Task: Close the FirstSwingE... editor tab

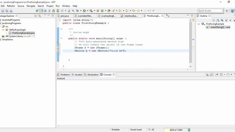Action: pyautogui.click(x=162, y=16)
